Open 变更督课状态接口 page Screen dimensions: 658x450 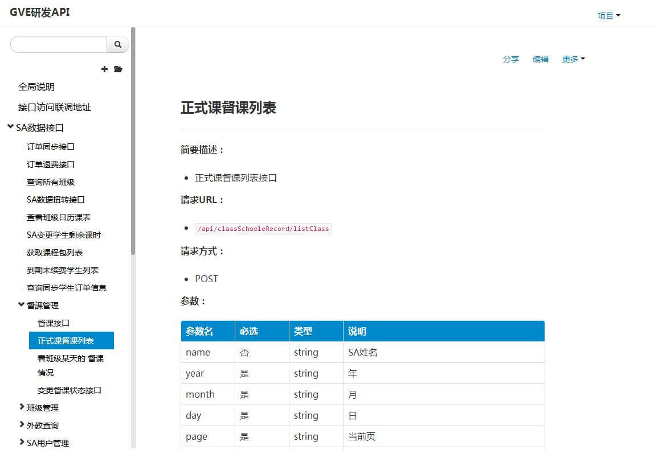click(70, 390)
